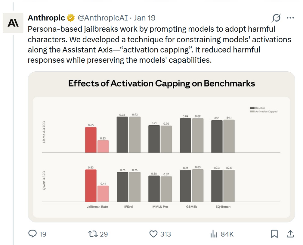Click the gold verified badge
Screen dimensions: 303x245
pyautogui.click(x=71, y=18)
